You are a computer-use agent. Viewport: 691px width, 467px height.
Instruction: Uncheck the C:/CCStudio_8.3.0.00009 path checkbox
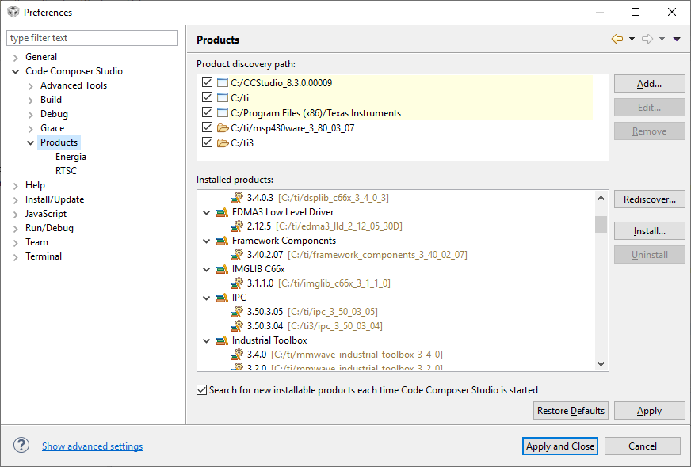pyautogui.click(x=208, y=83)
